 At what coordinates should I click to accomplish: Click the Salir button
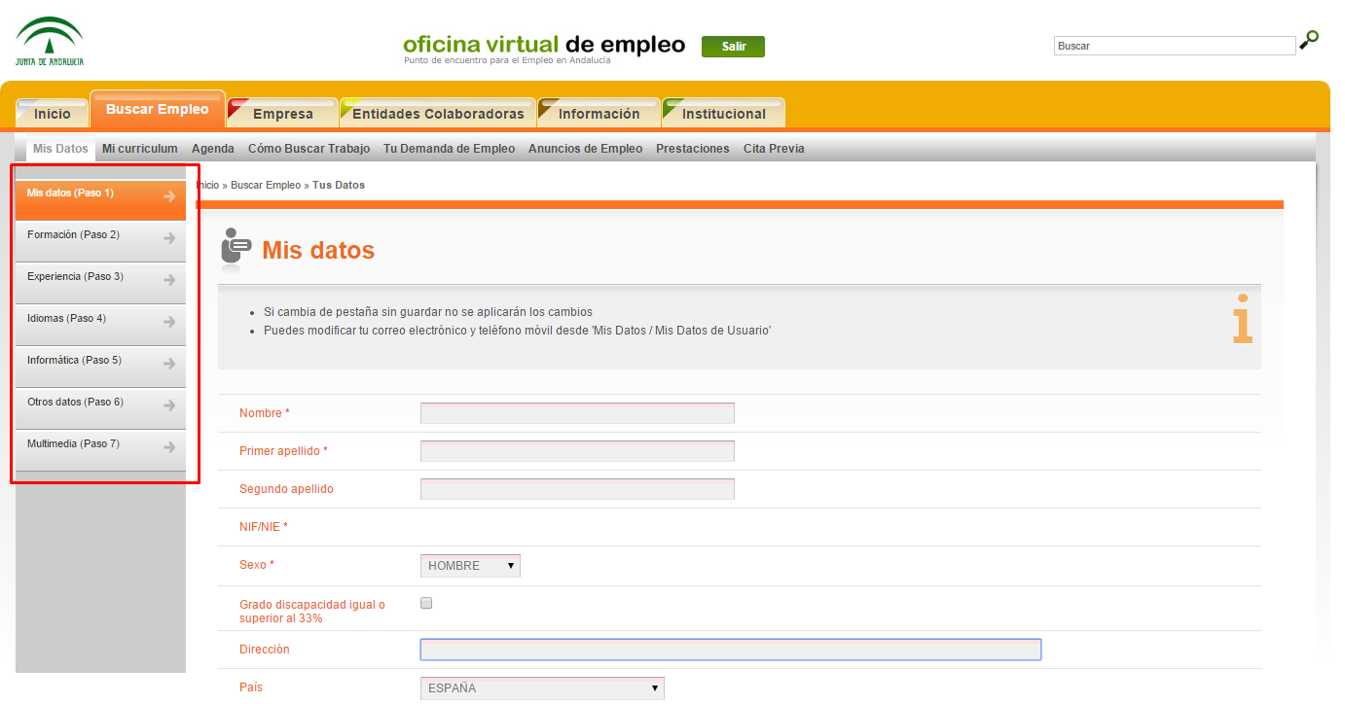tap(733, 46)
